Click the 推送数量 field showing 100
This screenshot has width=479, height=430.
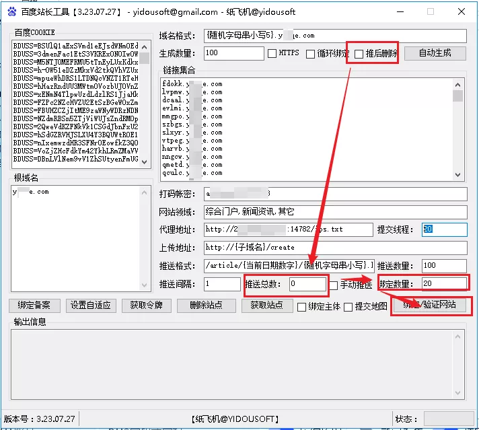coord(444,266)
